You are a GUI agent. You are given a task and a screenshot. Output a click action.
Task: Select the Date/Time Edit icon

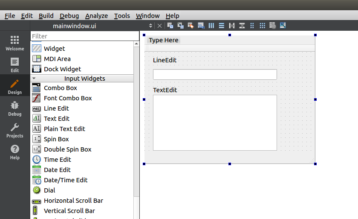point(37,180)
